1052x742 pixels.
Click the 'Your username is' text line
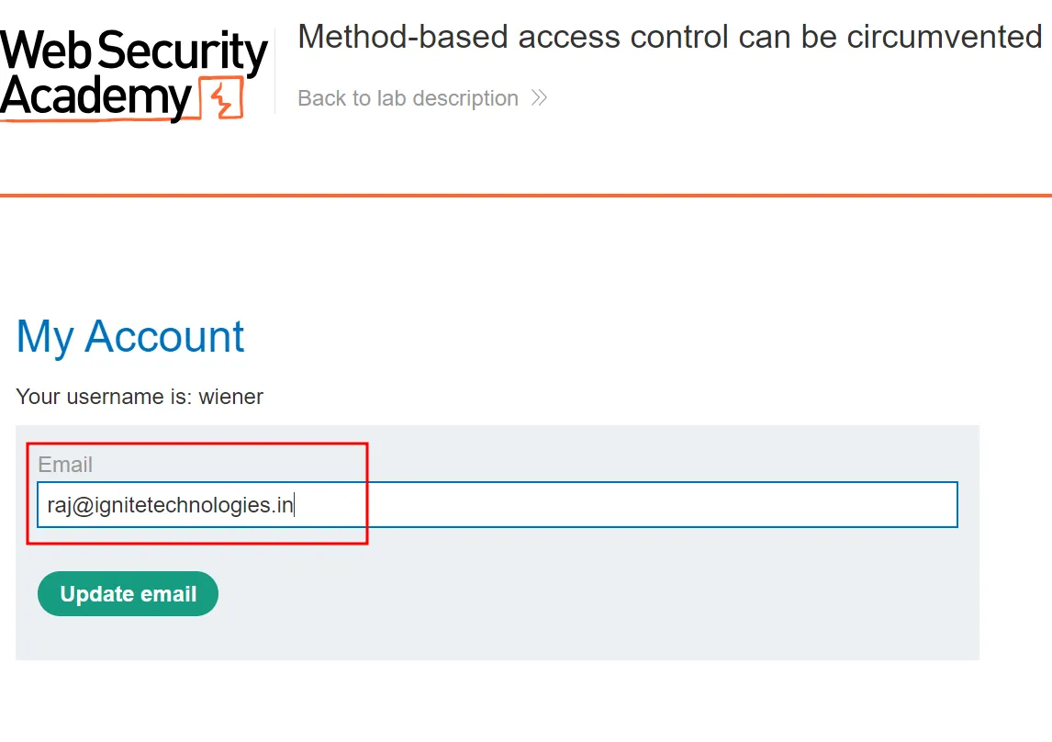tap(140, 397)
